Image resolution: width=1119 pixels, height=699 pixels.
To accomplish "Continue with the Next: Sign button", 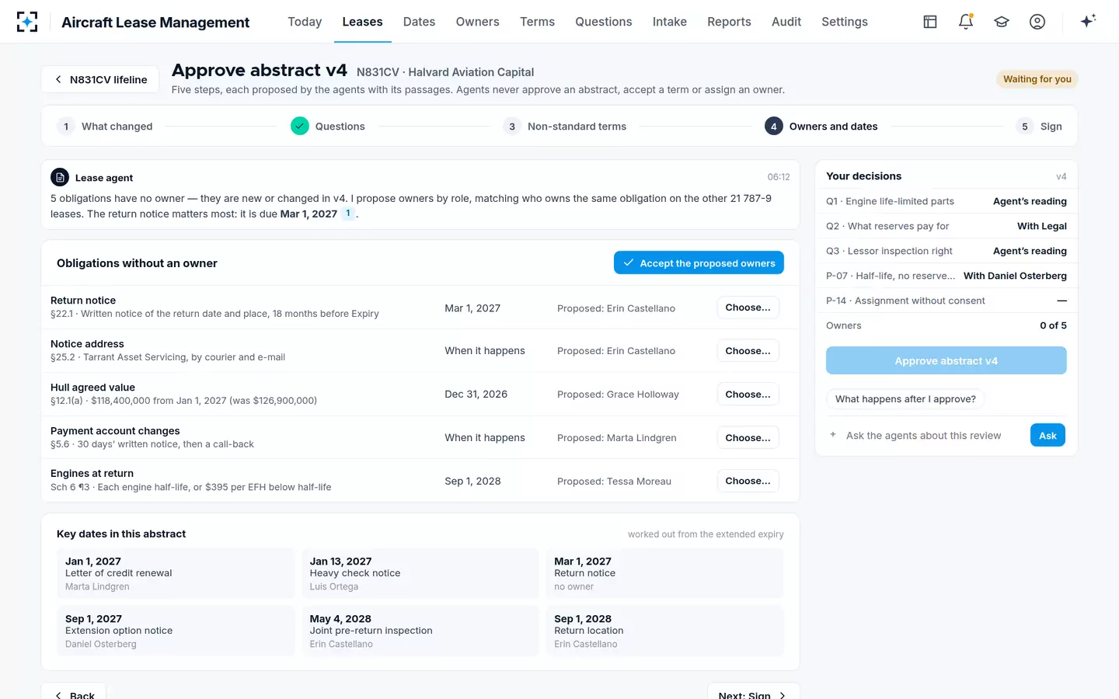I will (753, 692).
